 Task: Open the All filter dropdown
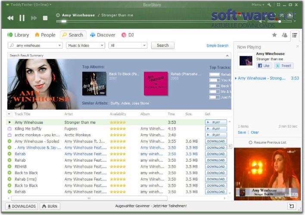pos(128,46)
